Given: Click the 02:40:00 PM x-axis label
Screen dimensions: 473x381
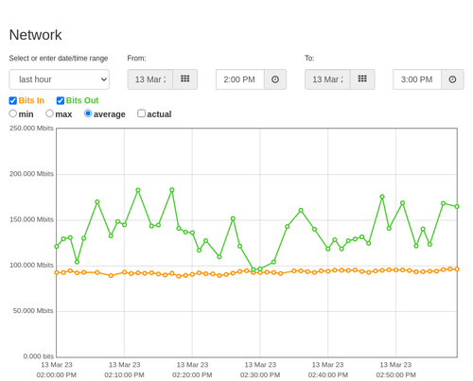Looking at the screenshot, I should coord(328,375).
